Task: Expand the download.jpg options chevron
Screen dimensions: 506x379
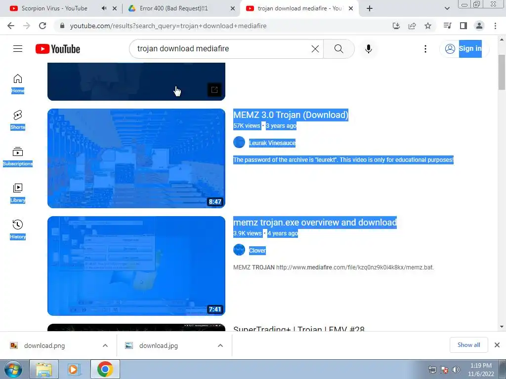Action: (x=220, y=345)
